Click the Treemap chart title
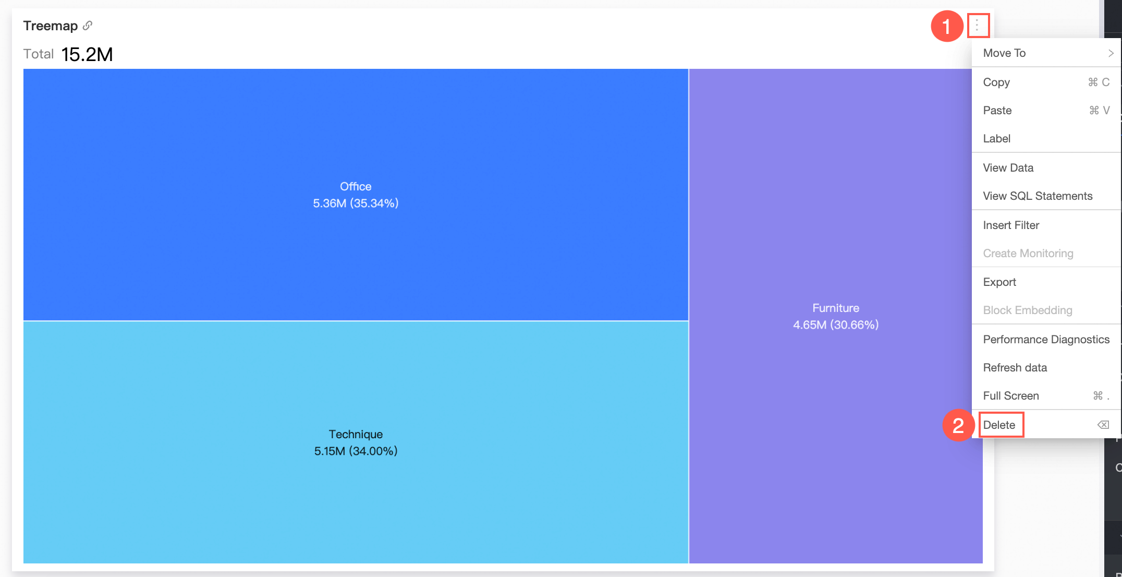The image size is (1122, 577). point(50,26)
